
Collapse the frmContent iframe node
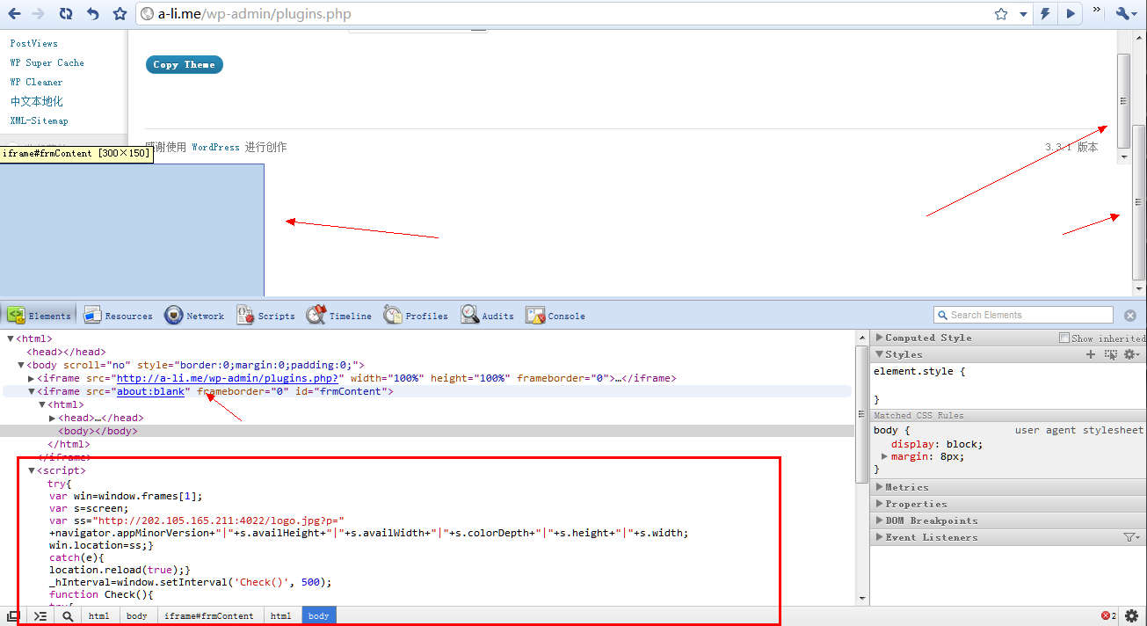(32, 391)
